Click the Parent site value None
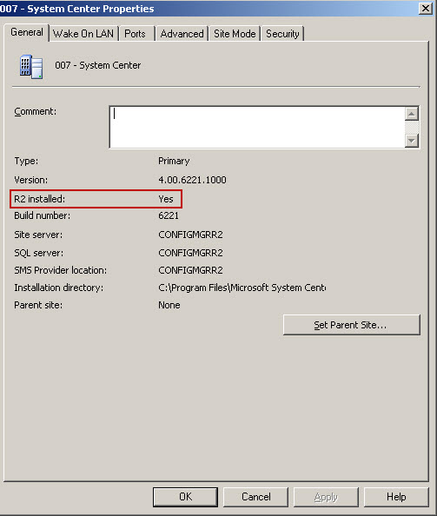This screenshot has width=437, height=516. tap(169, 305)
